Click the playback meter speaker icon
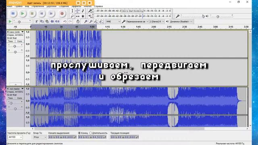 coord(90,16)
